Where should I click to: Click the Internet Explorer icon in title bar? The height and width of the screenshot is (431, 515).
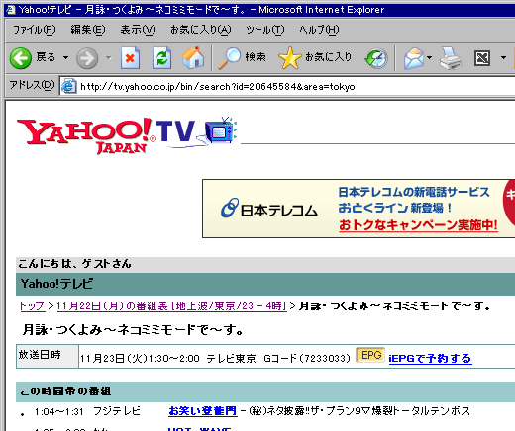[11, 9]
